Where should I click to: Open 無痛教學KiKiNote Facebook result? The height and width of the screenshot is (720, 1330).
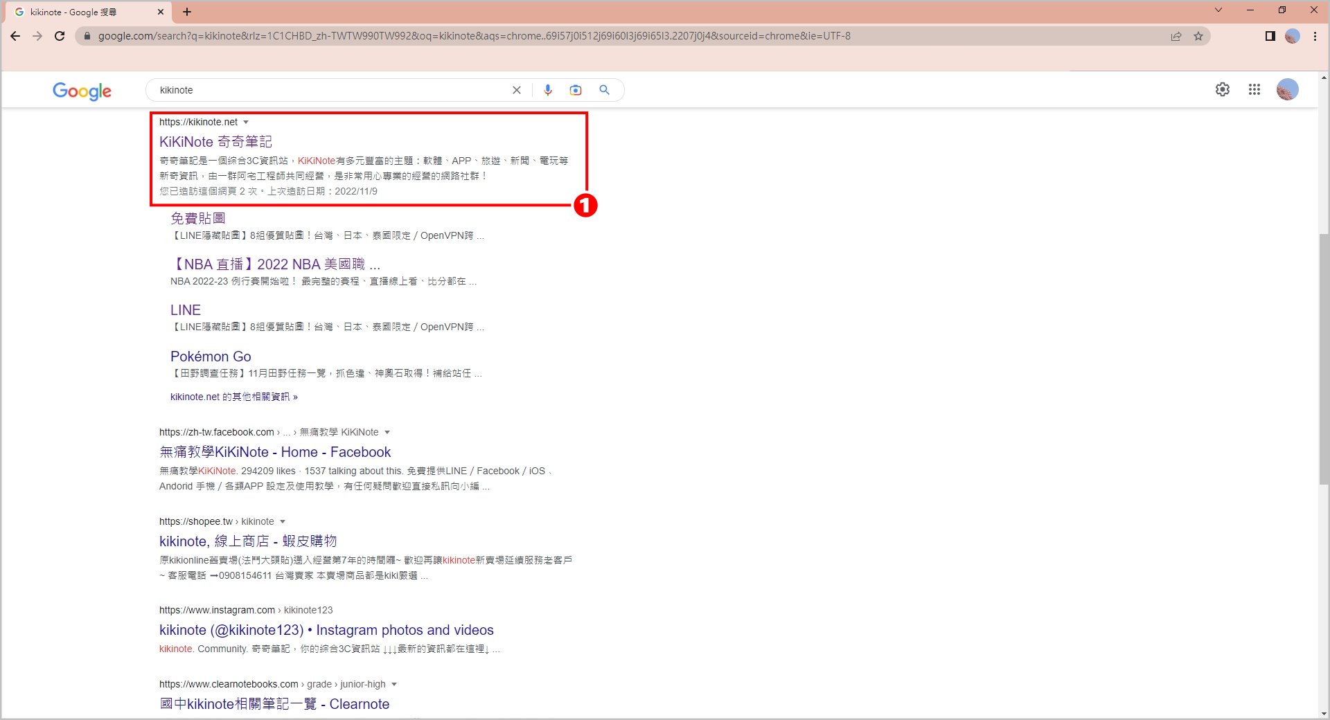[275, 452]
